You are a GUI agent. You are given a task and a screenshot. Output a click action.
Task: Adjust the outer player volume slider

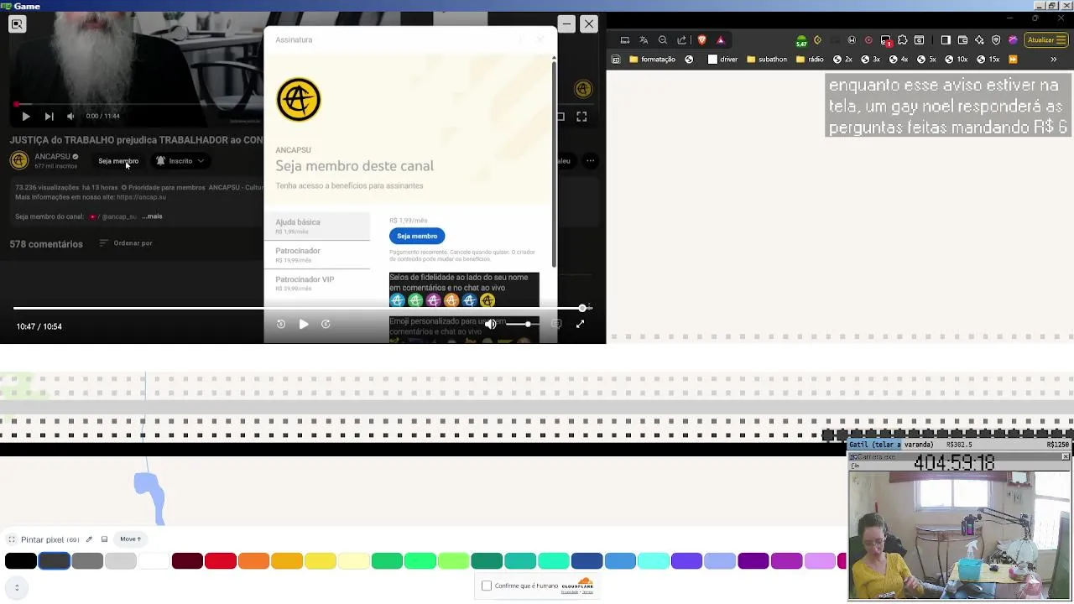coord(521,324)
